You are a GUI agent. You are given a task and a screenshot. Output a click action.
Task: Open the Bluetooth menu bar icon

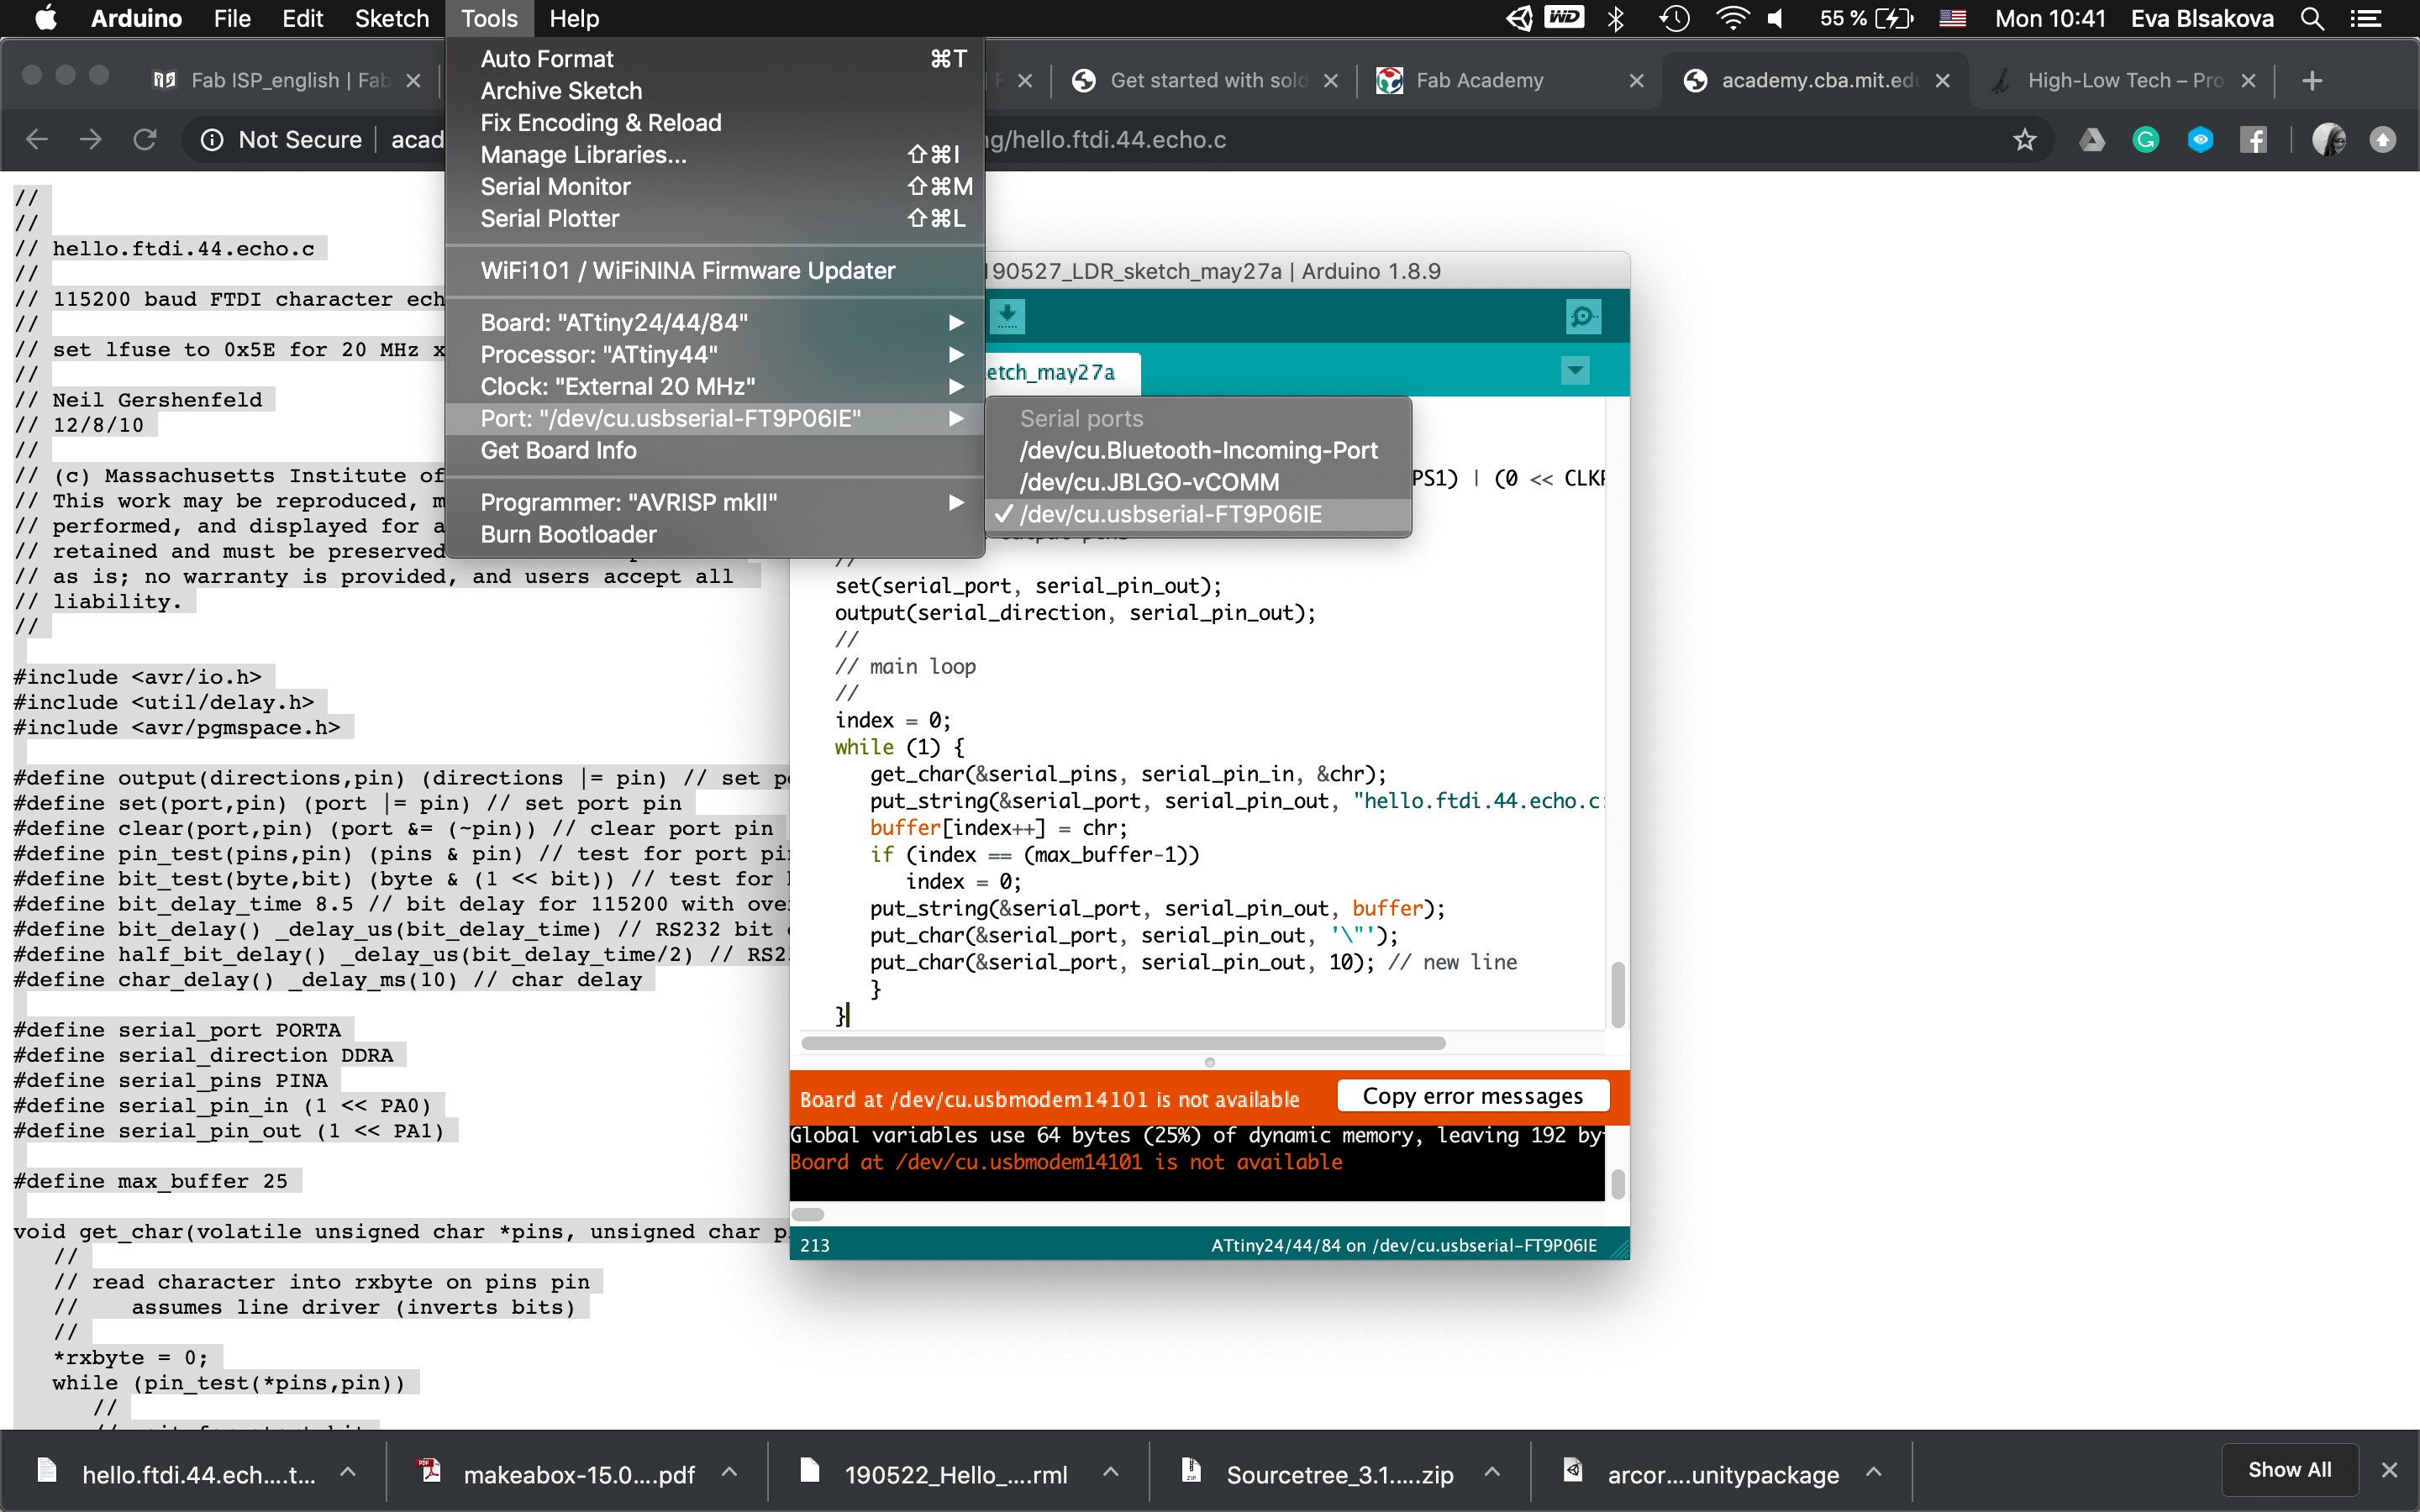pos(1616,19)
